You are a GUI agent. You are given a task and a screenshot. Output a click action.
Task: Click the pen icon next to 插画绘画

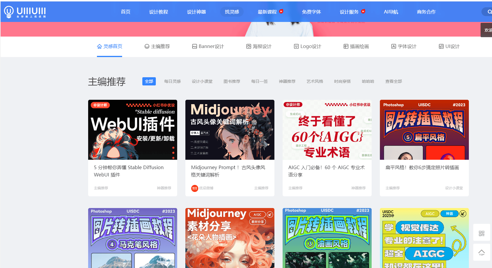coord(346,46)
